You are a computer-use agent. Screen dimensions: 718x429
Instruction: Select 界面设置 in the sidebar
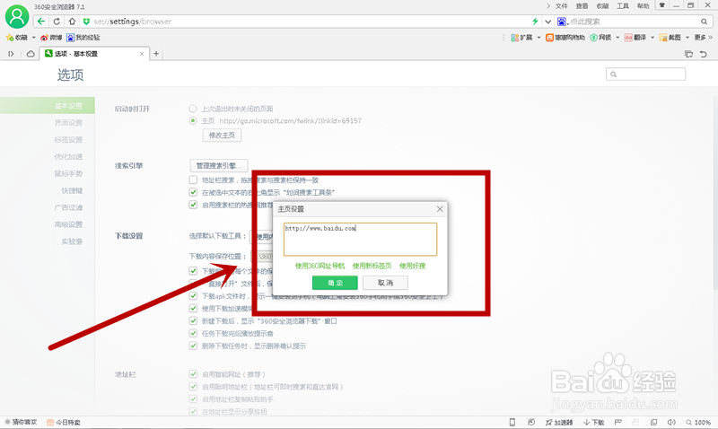click(x=68, y=123)
